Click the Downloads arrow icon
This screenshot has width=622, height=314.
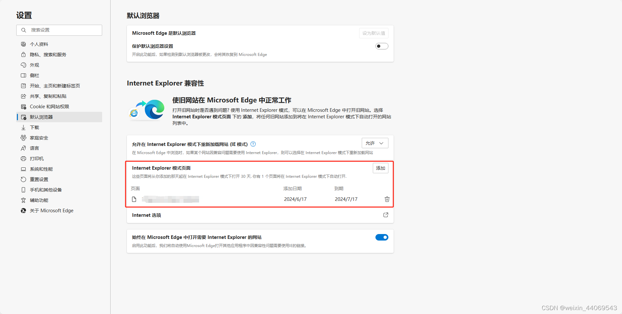(23, 127)
